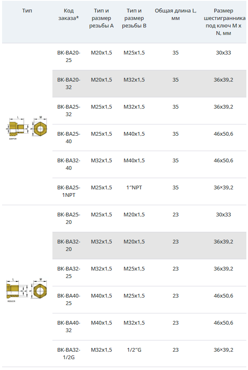Select order code BK-BA25-32
Screen dimensions: 248x370
pos(69,110)
